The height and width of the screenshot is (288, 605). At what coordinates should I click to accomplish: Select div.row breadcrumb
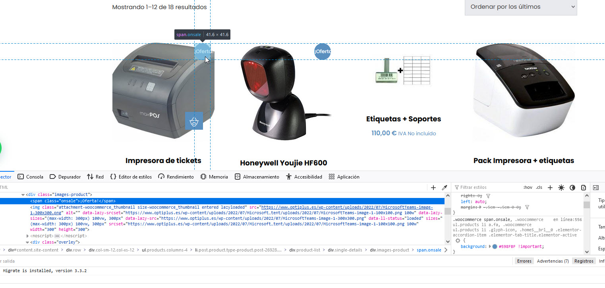coord(73,250)
